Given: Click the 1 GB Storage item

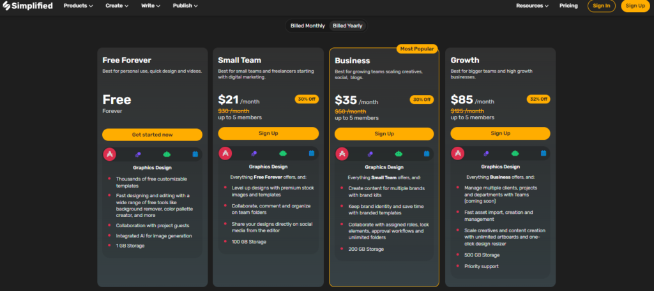Looking at the screenshot, I should point(130,246).
